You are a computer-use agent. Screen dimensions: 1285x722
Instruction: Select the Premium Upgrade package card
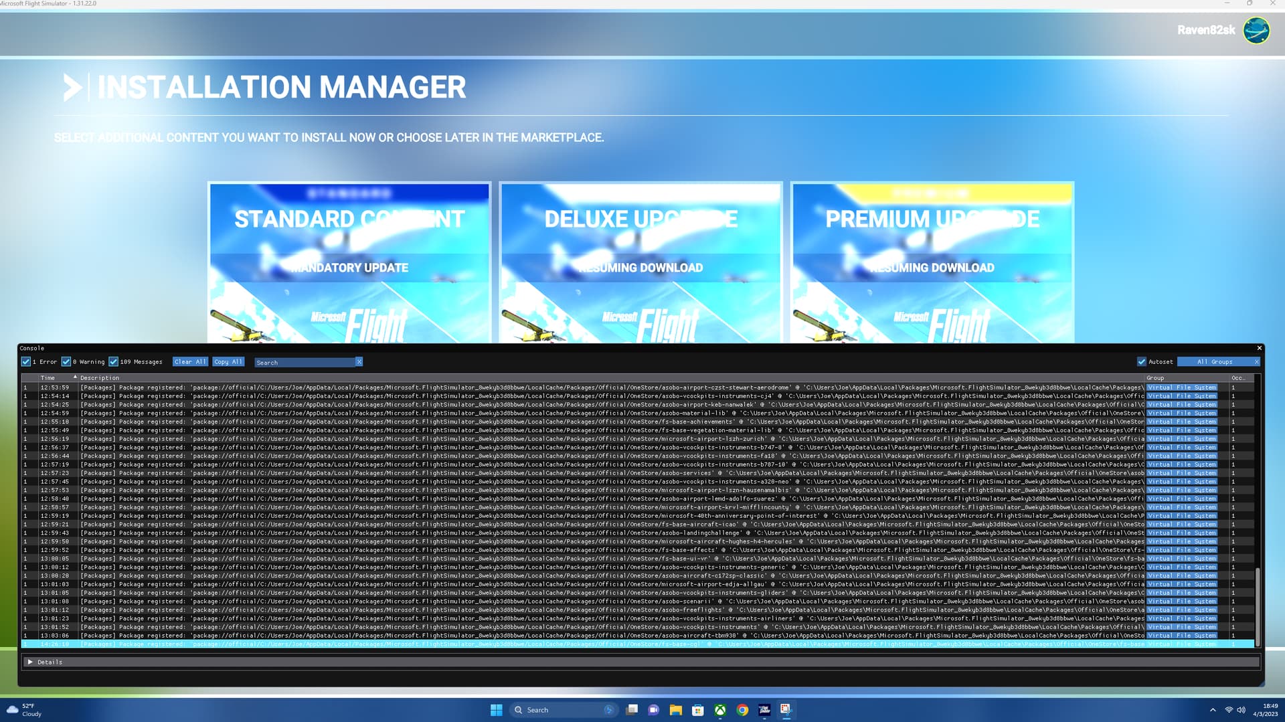click(x=932, y=263)
